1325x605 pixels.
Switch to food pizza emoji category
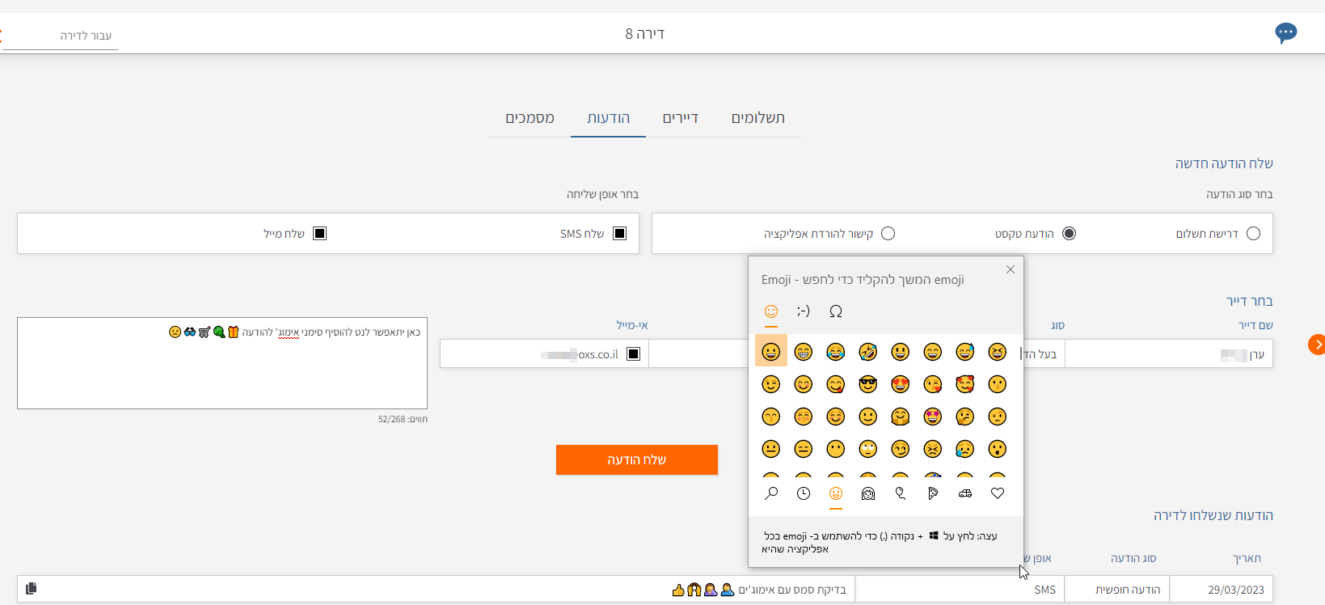coord(933,493)
